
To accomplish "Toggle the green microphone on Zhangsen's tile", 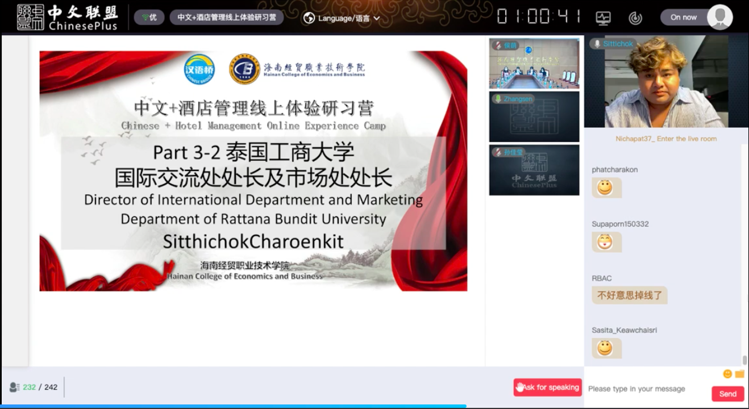I will click(x=498, y=99).
